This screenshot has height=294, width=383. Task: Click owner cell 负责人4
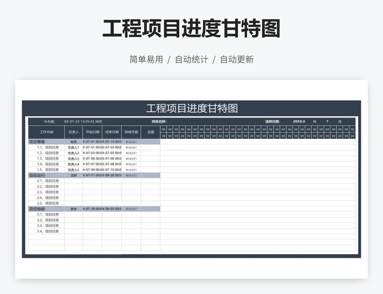(74, 164)
